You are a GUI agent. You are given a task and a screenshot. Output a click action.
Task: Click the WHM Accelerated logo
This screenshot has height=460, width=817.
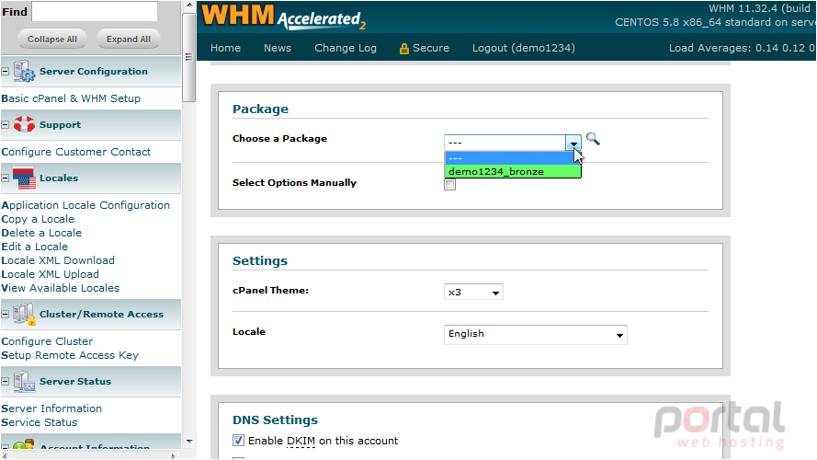pos(283,17)
